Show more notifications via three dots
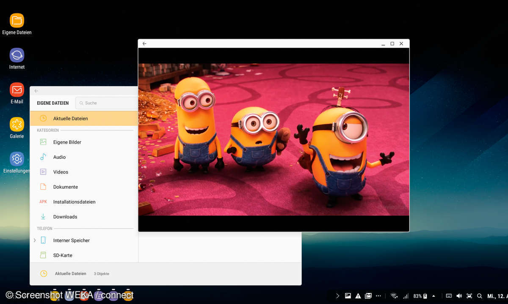This screenshot has height=304, width=508. (378, 296)
